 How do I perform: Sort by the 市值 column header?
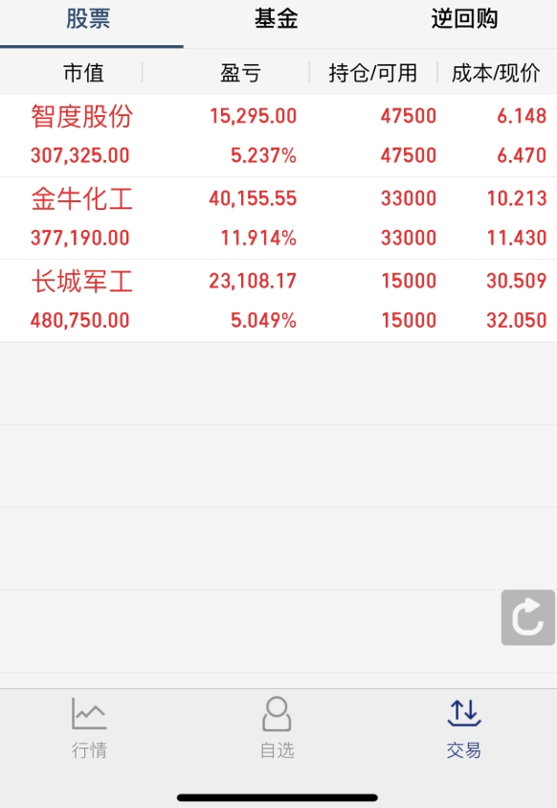(83, 73)
